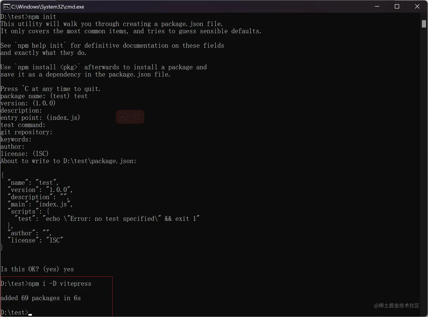Click the final D:\test> prompt with cursor
This screenshot has height=317, width=428.
coord(16,312)
